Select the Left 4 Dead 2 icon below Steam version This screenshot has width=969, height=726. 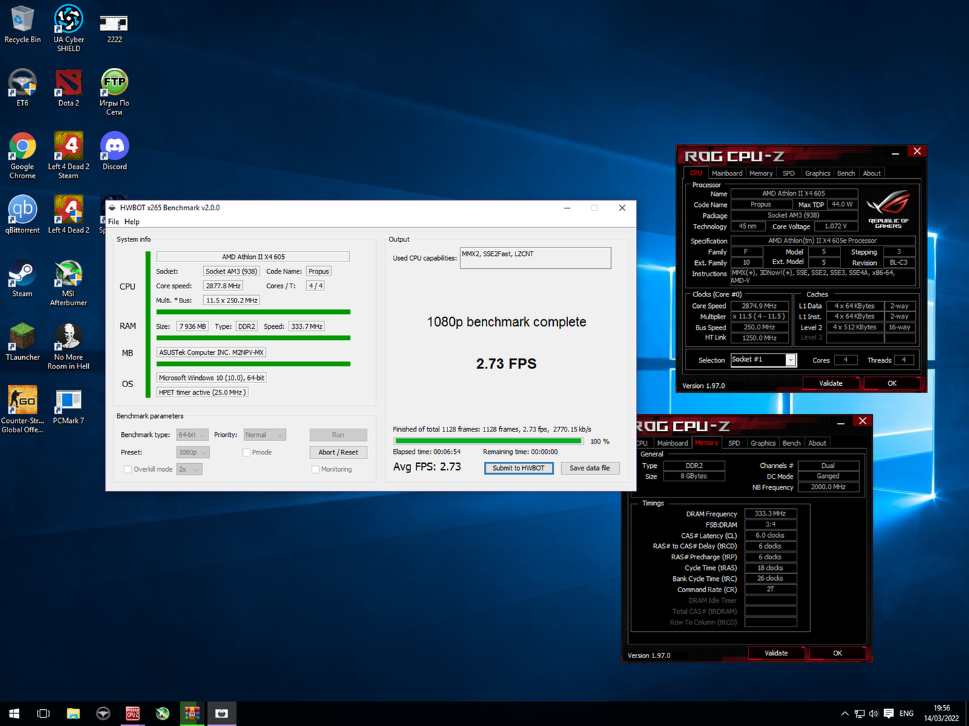[x=69, y=215]
